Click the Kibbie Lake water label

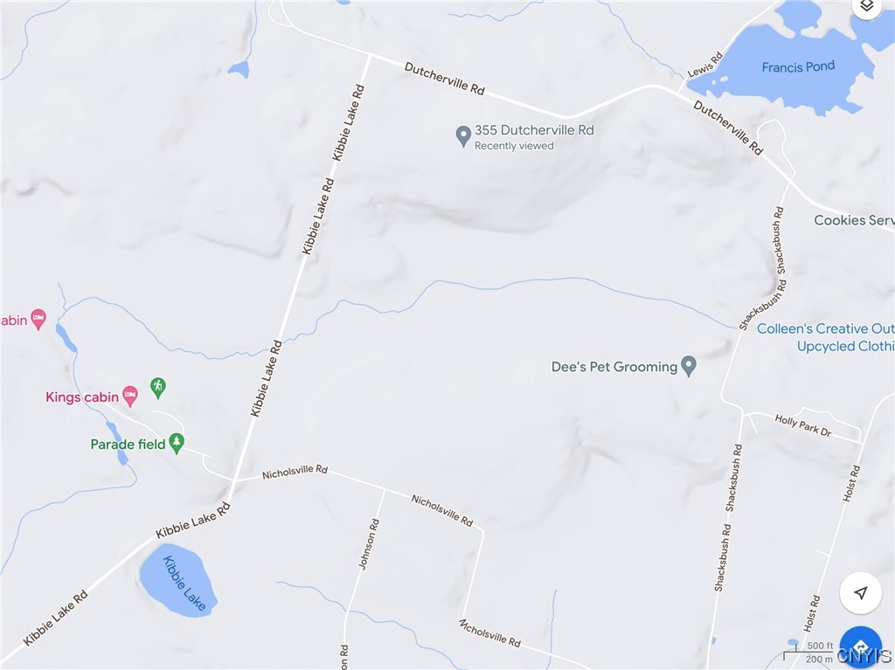184,583
